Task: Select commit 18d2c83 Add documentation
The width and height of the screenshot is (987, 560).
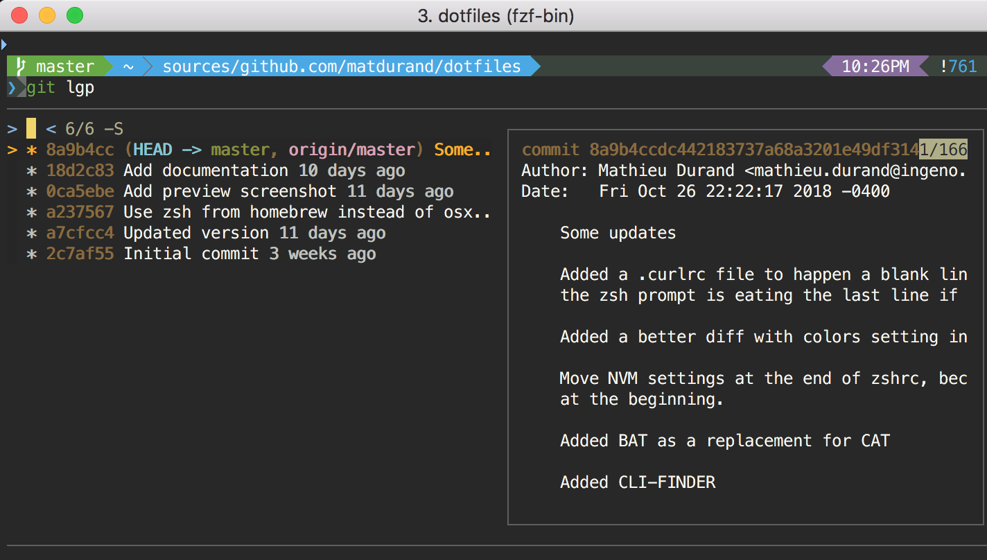Action: pyautogui.click(x=216, y=170)
